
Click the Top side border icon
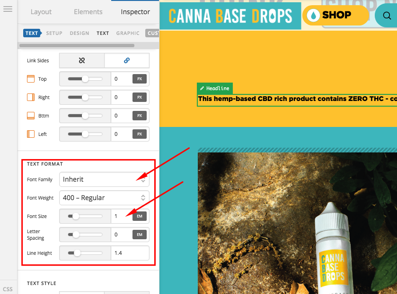31,79
